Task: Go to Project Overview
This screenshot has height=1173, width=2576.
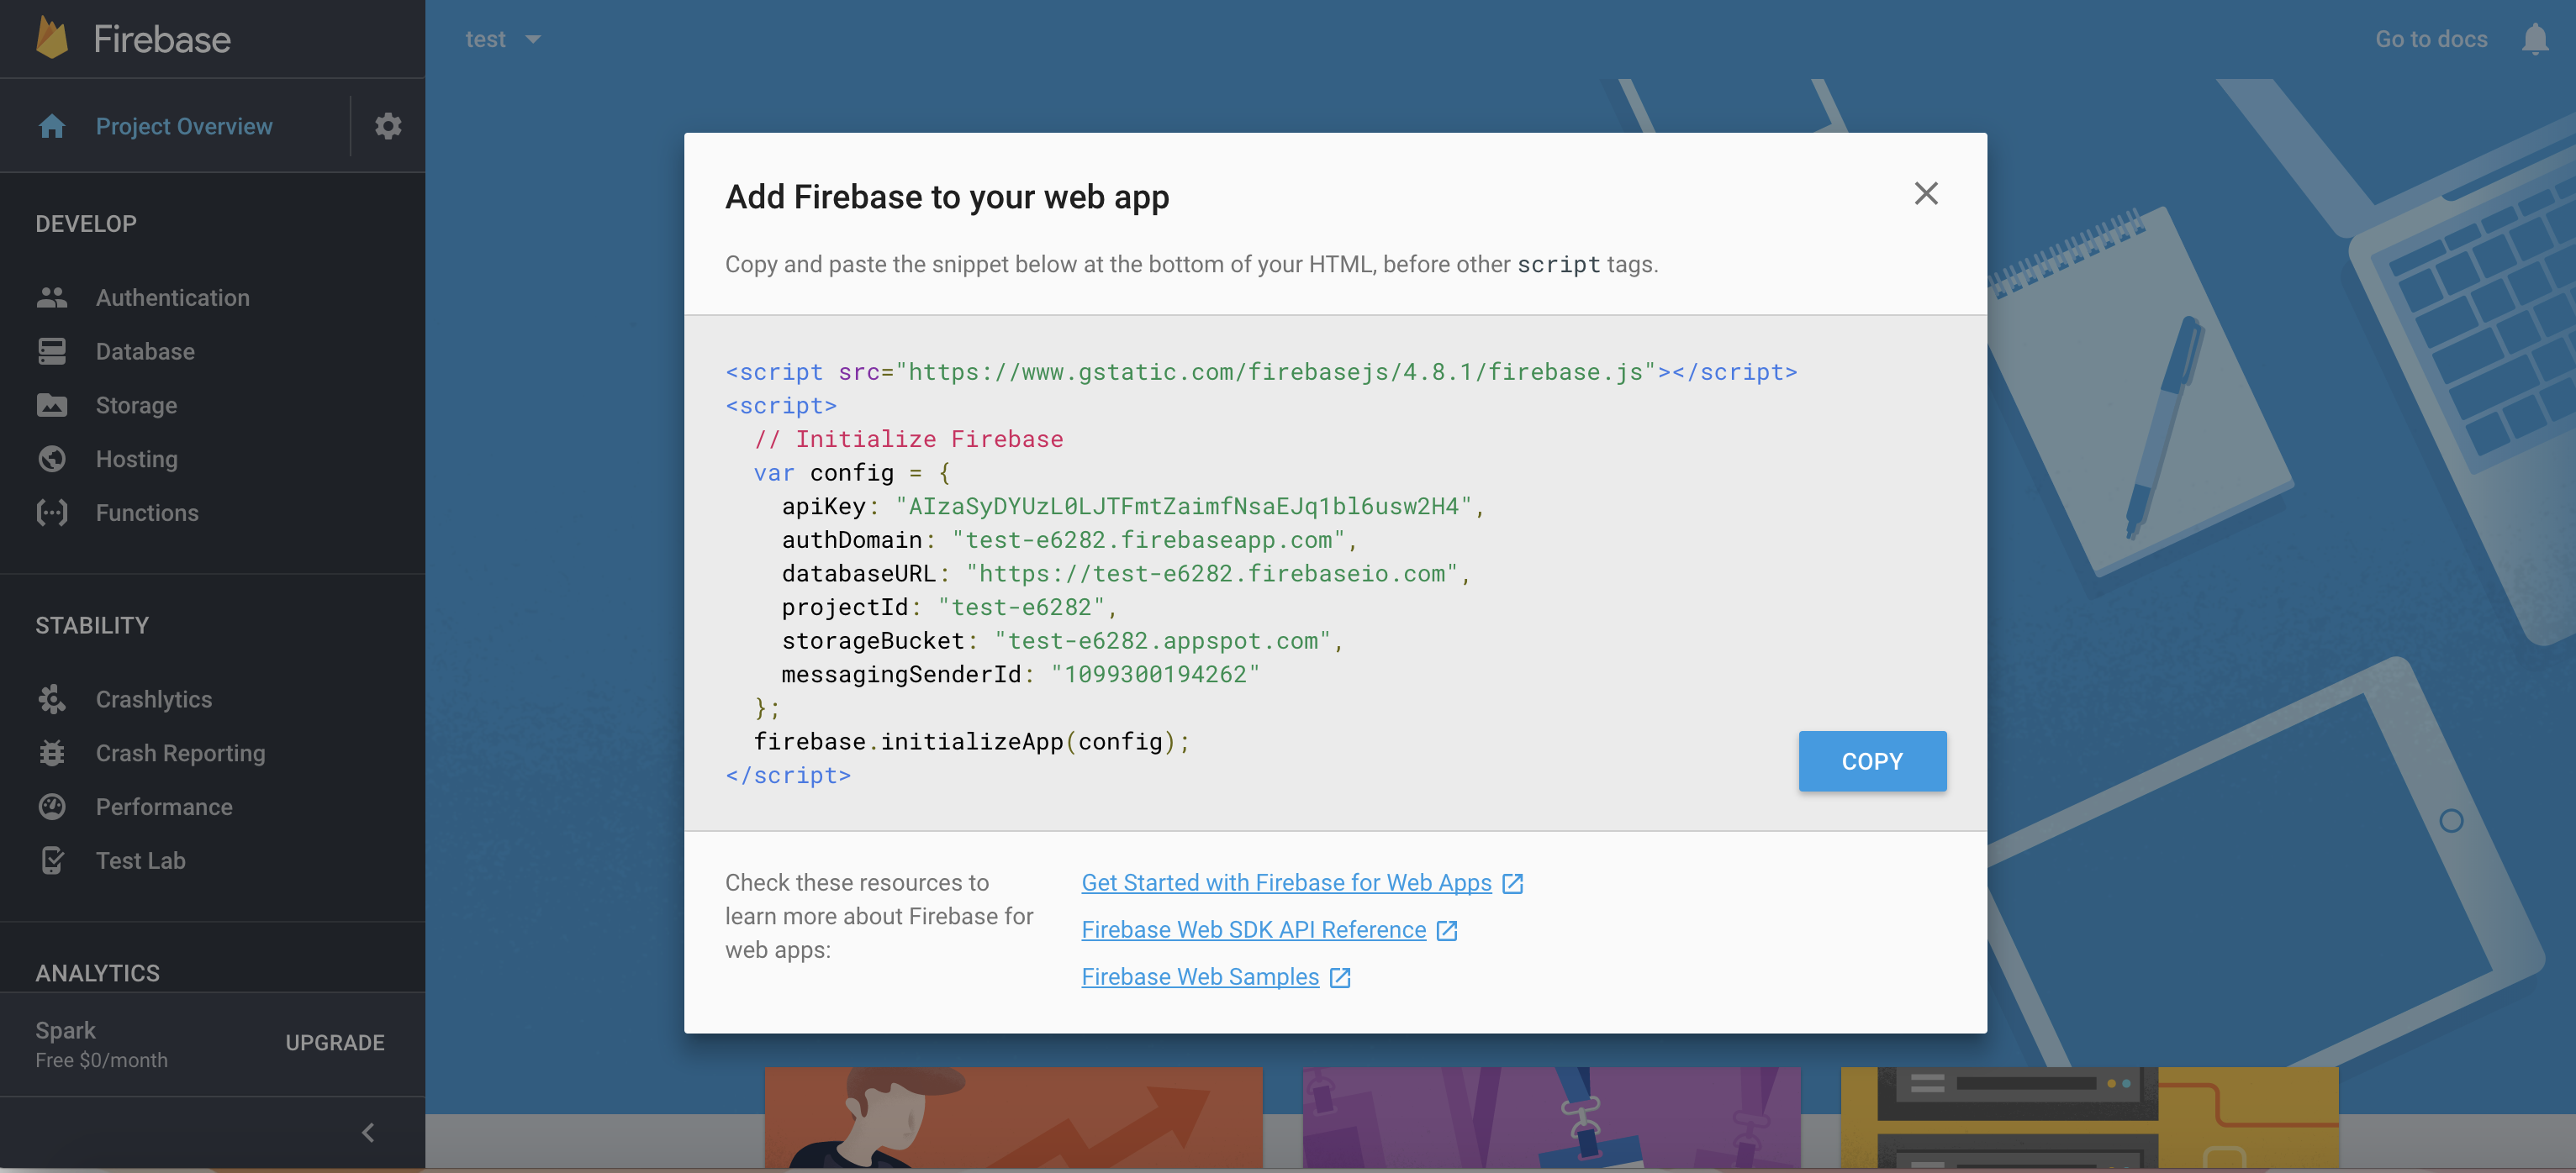Action: 184,126
